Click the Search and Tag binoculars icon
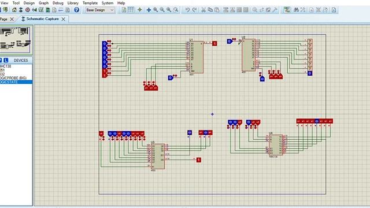The height and width of the screenshot is (208, 370). 296,10
